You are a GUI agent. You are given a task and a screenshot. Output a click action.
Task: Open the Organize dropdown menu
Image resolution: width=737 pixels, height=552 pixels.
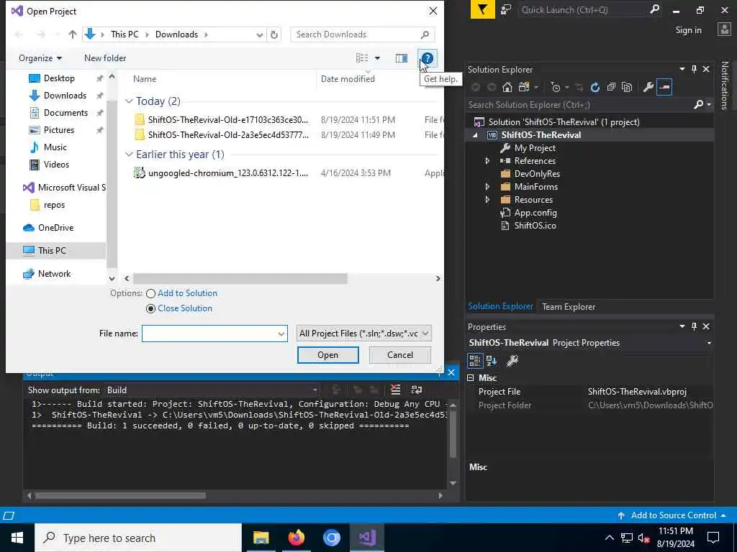(40, 58)
